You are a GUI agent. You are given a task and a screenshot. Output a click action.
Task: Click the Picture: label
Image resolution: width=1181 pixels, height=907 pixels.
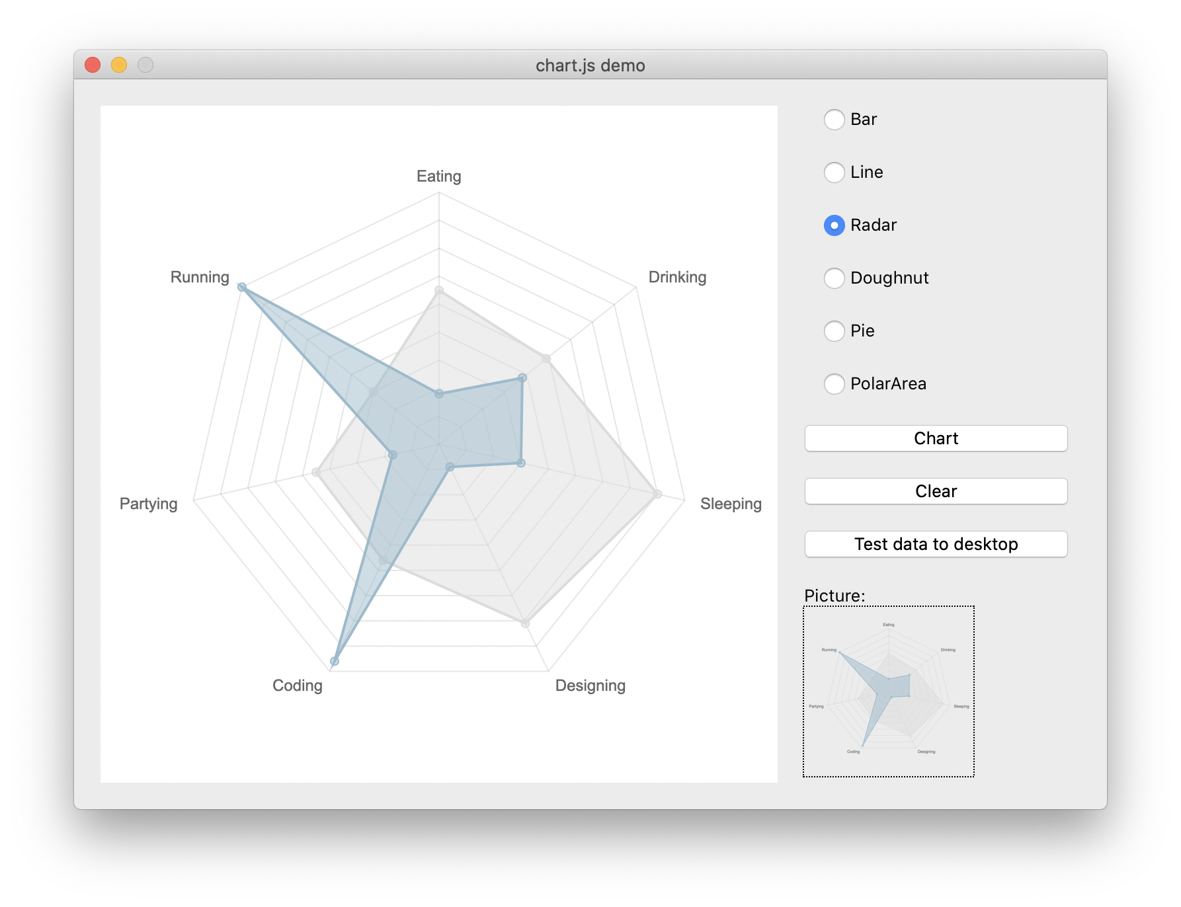835,596
